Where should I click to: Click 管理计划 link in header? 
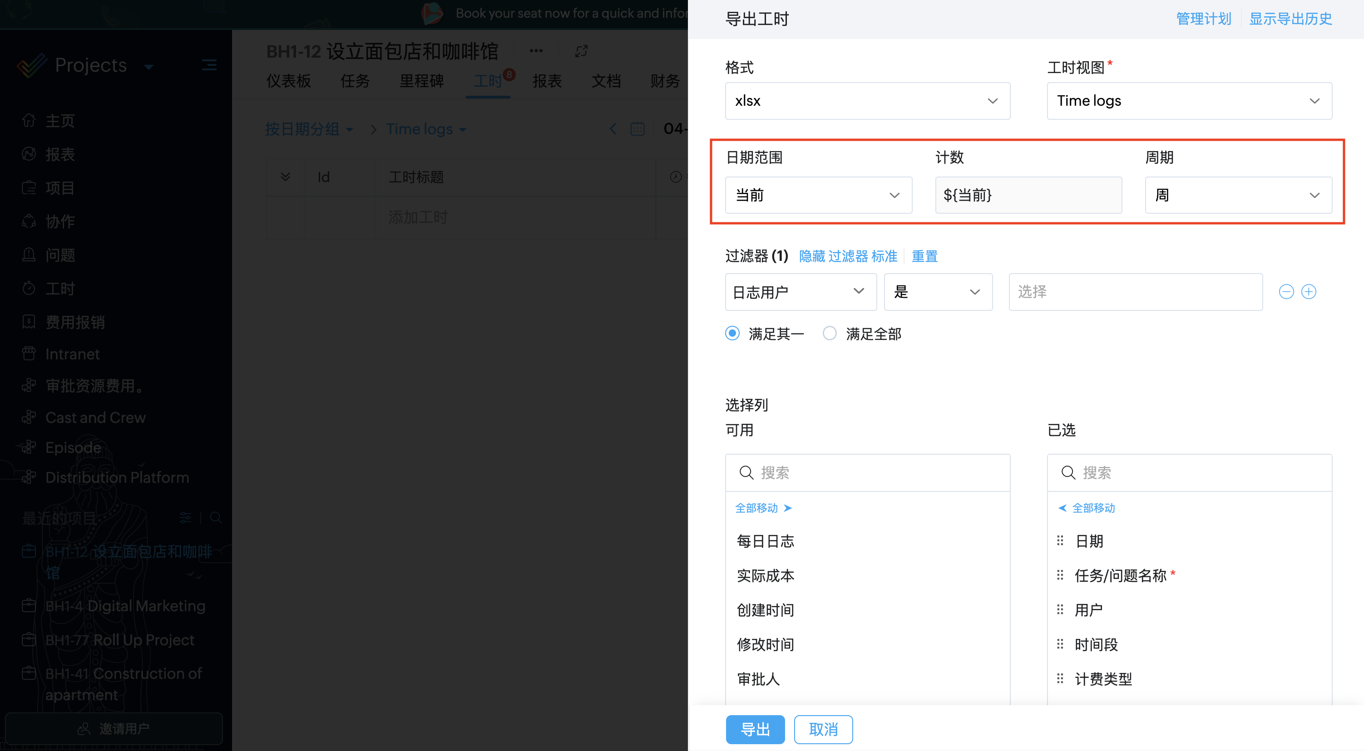pos(1204,19)
